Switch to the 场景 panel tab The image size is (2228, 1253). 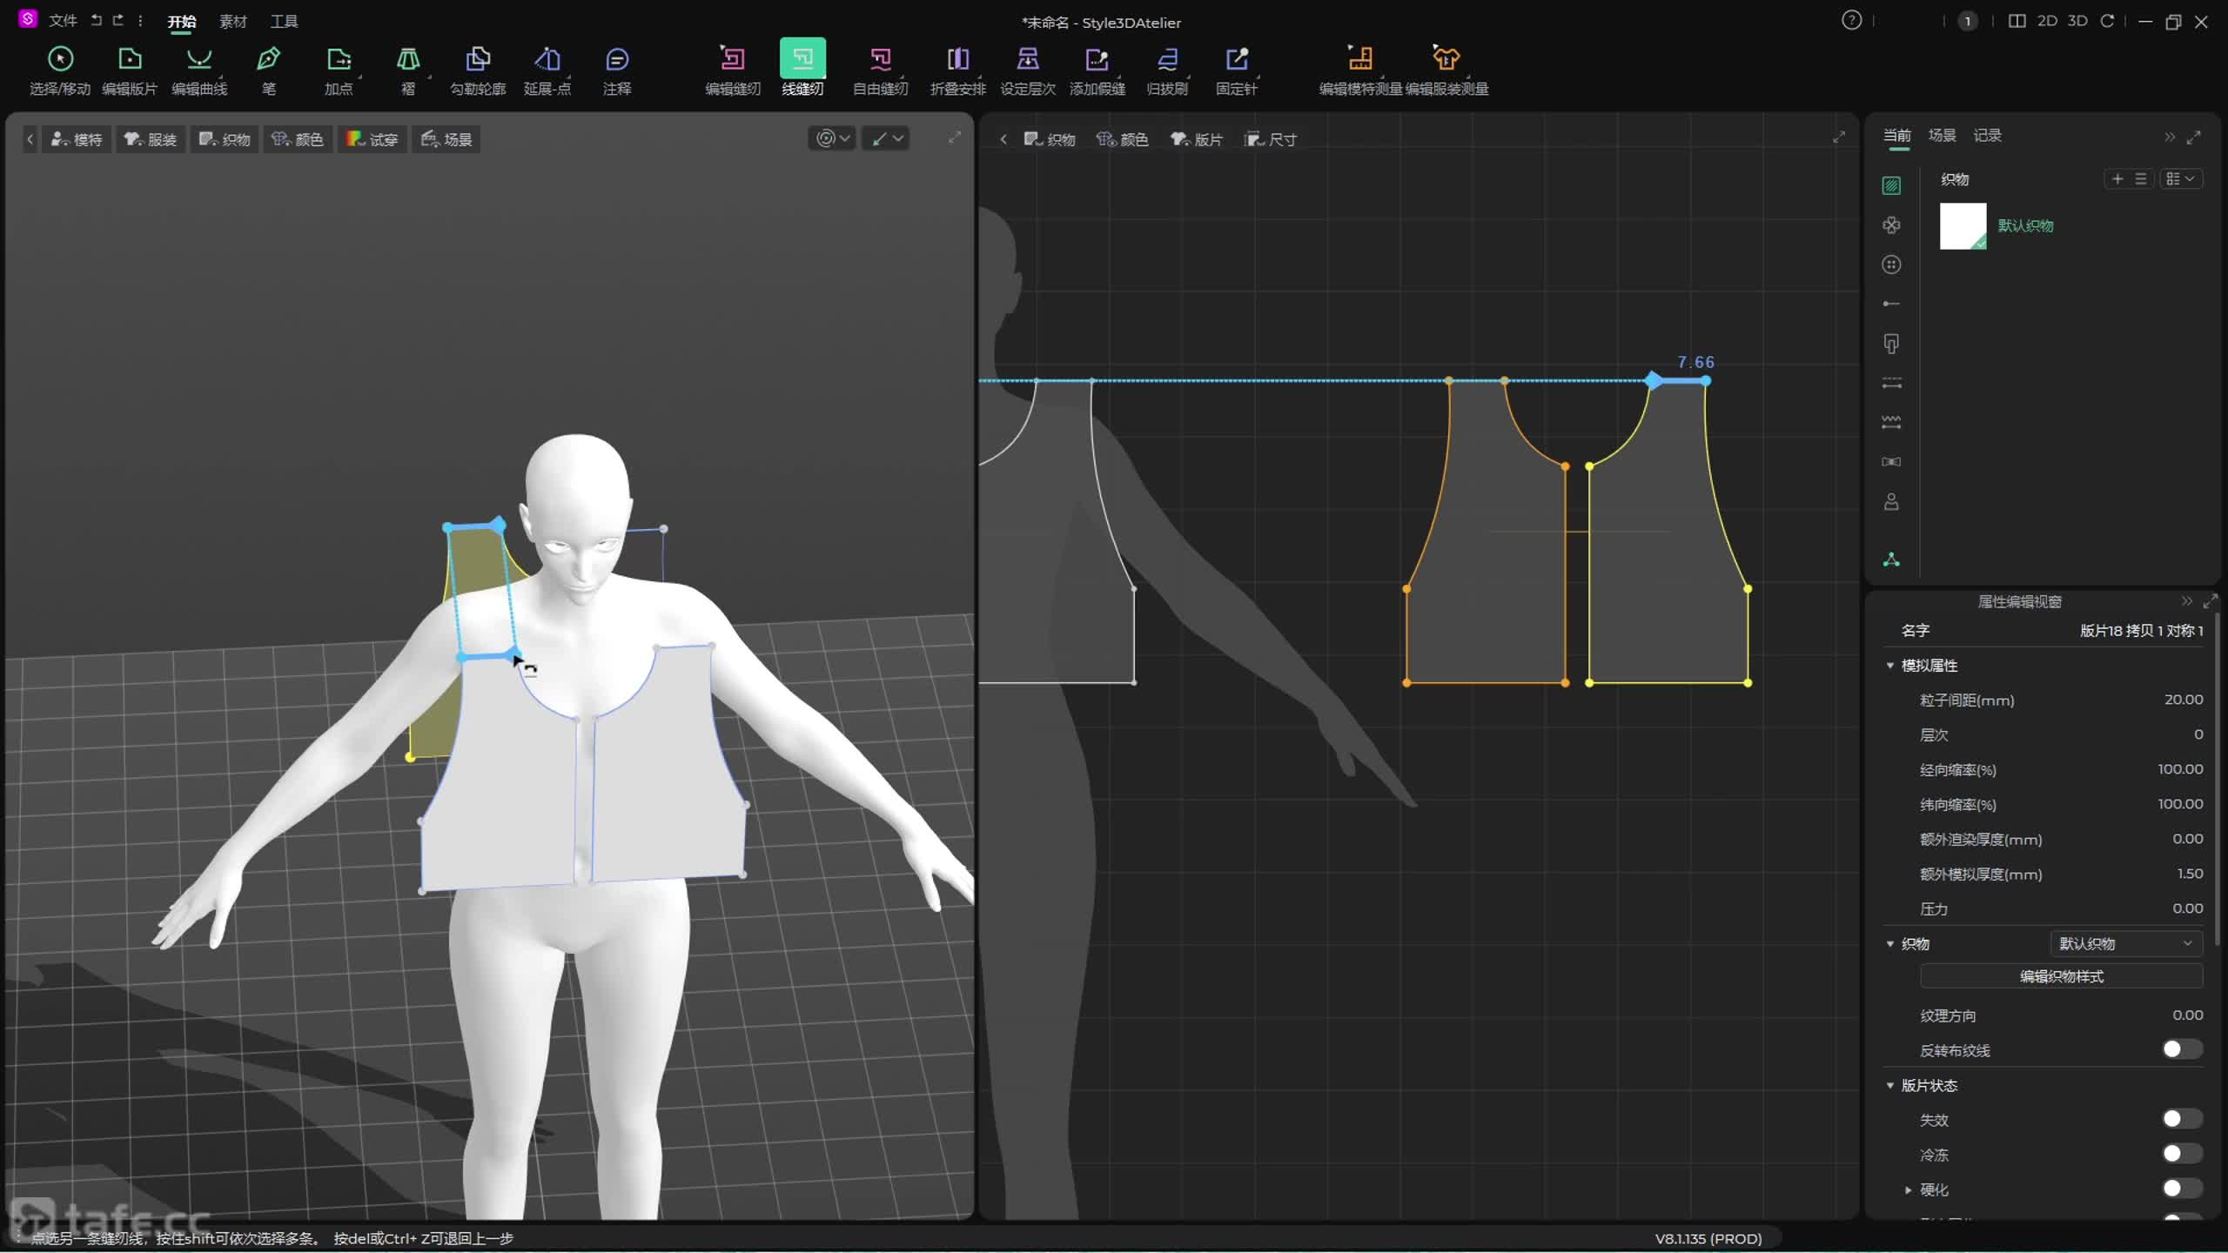1942,135
